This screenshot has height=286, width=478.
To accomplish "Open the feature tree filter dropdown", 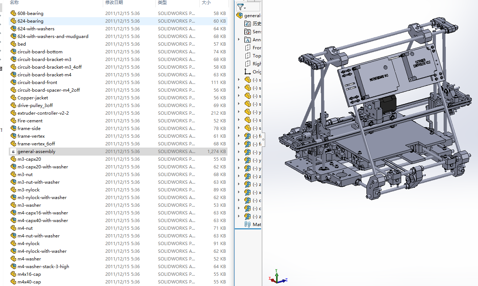I will click(242, 7).
